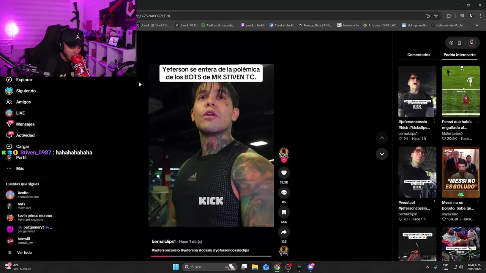Open the 'Pensó que había engañado' soccer thumbnail

click(461, 91)
